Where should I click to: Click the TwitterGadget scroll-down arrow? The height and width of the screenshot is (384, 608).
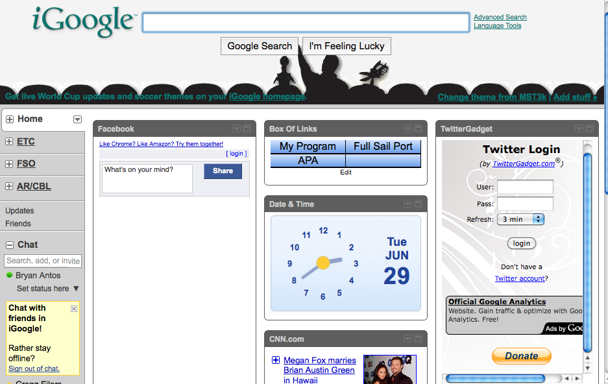pyautogui.click(x=587, y=368)
